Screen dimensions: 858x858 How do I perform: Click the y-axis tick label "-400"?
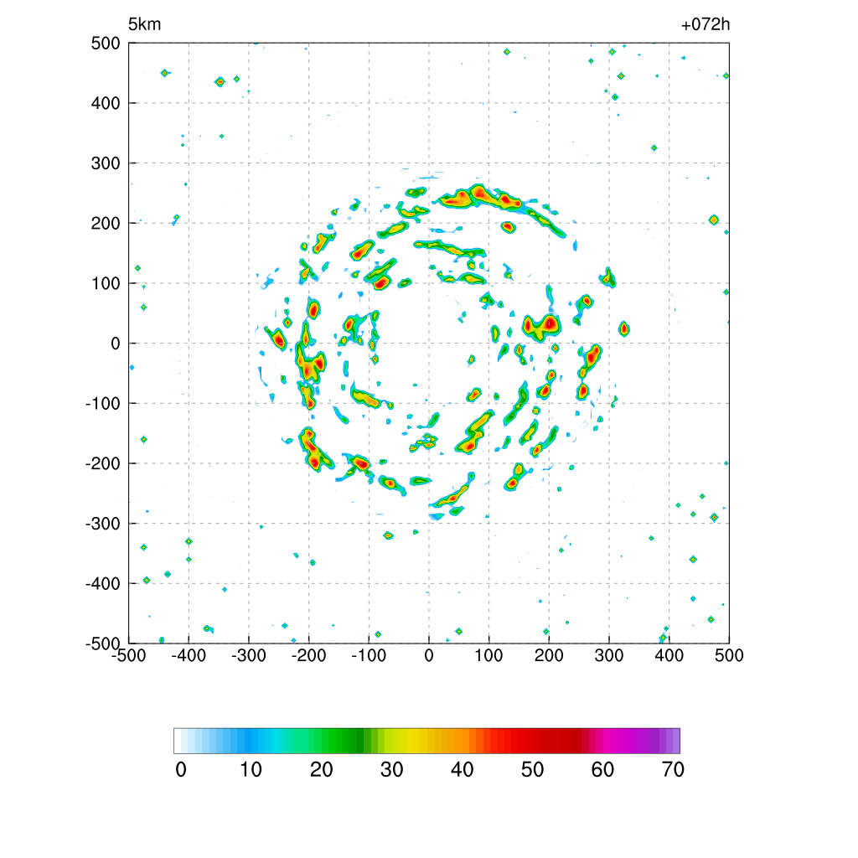[x=103, y=584]
